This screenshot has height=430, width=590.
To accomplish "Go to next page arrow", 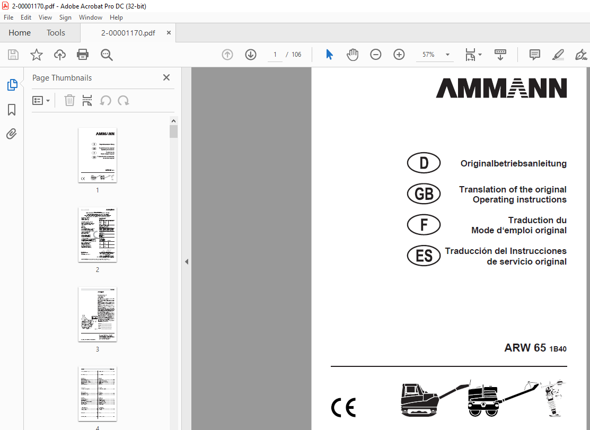I will [251, 55].
